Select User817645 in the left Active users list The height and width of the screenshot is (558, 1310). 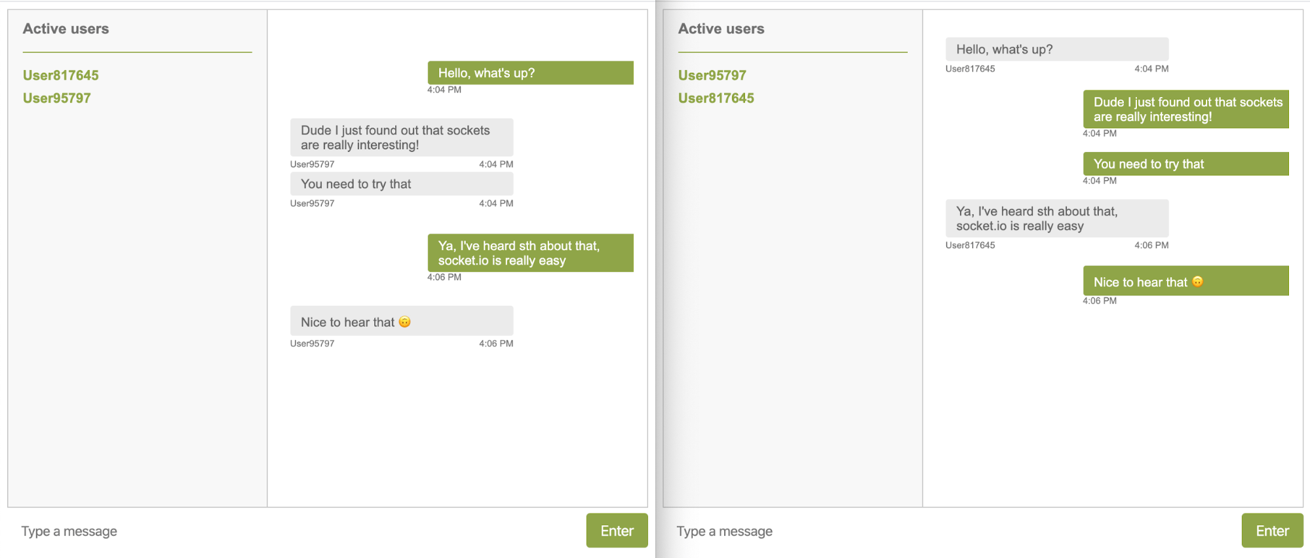pyautogui.click(x=60, y=75)
